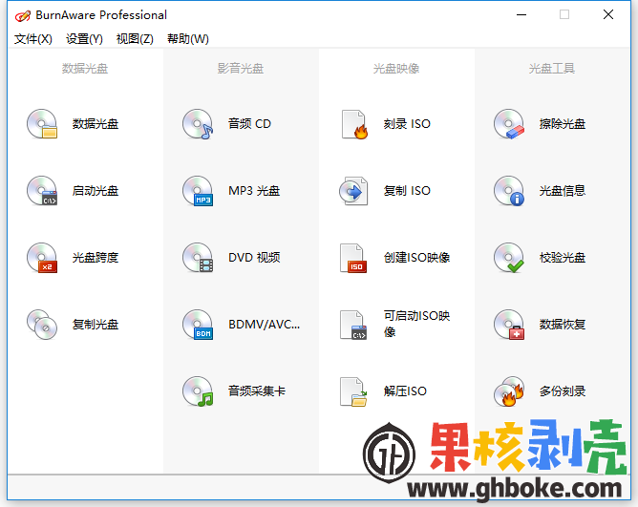This screenshot has height=507, width=638.
Task: Launch the 复制光盘 copy disc icon
Action: click(x=42, y=325)
